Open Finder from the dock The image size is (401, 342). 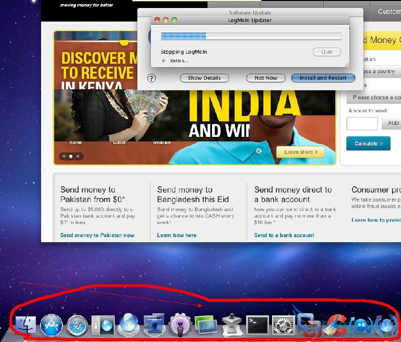(x=26, y=325)
